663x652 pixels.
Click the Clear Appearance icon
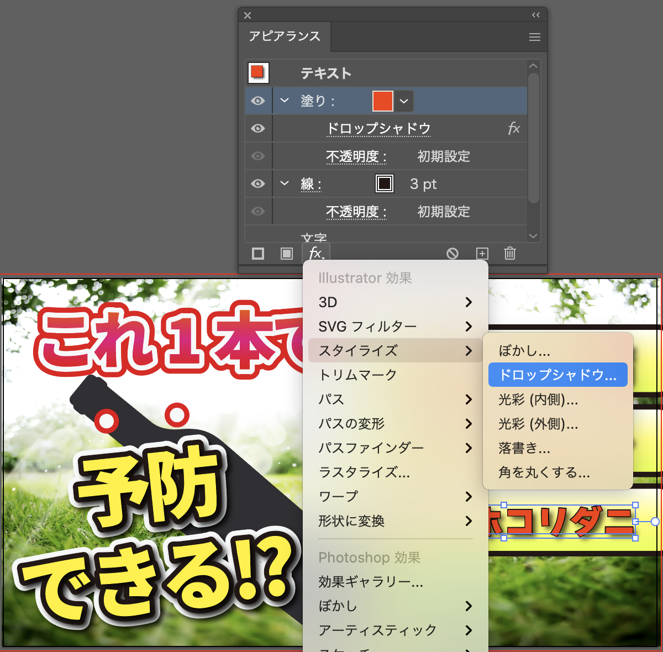point(452,254)
